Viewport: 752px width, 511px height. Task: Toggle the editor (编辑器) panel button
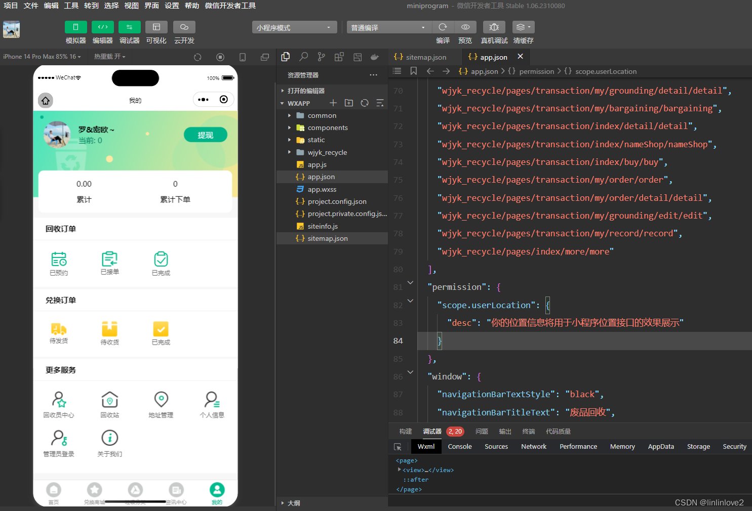coord(102,27)
